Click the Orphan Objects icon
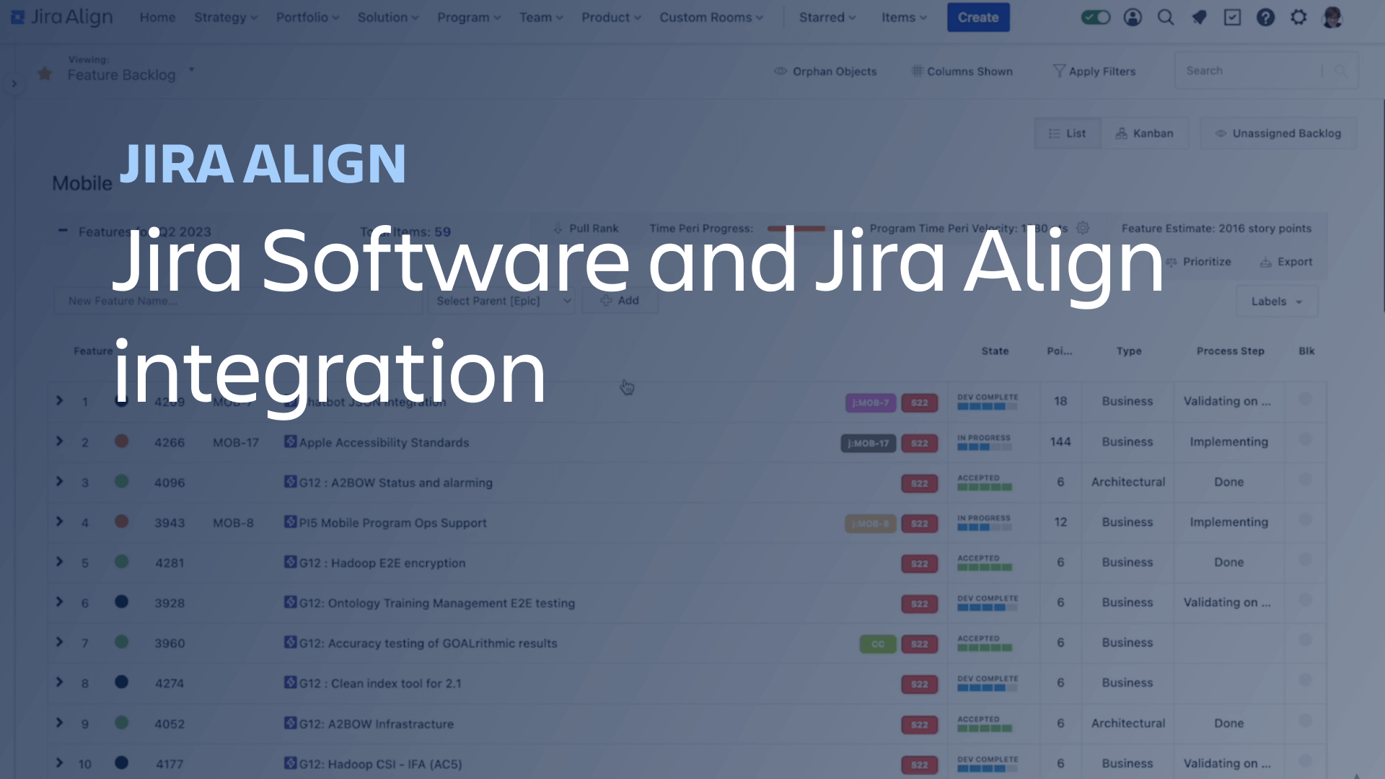This screenshot has height=779, width=1385. point(781,71)
